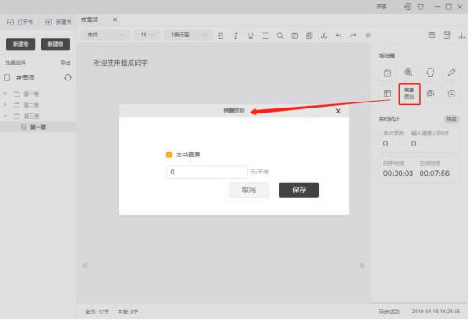
Task: Open the clock timer plugin icon
Action: (451, 94)
